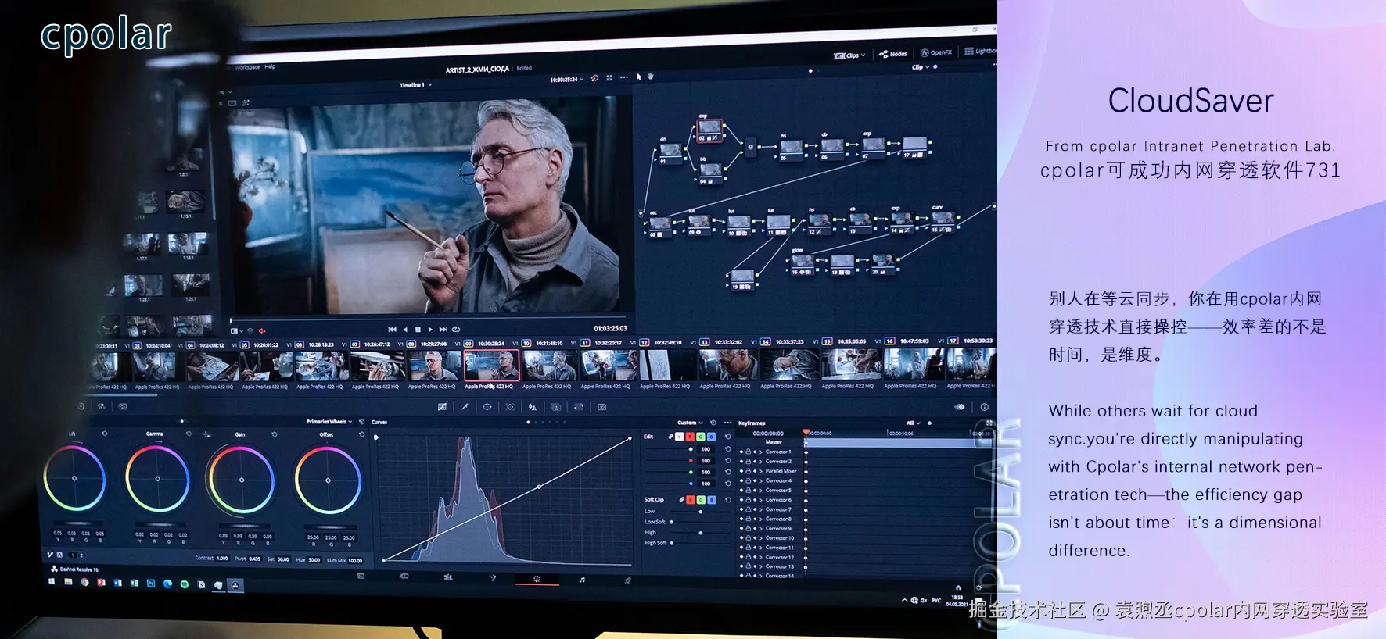Expand the Corrector 2 keyframe row

pos(761,461)
